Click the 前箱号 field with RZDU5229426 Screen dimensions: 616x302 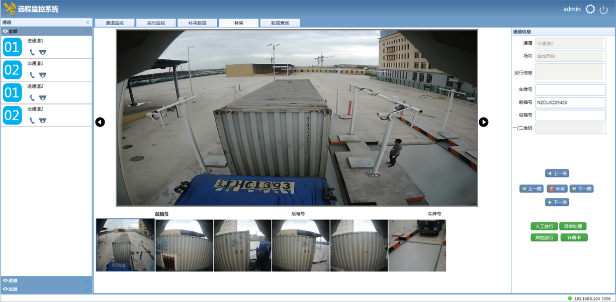pyautogui.click(x=571, y=103)
